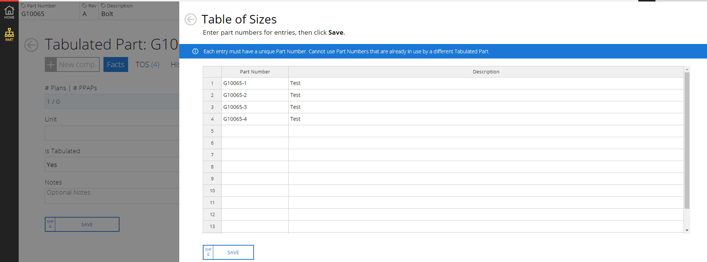Click scrollbar down arrow of the table
The width and height of the screenshot is (707, 262).
[x=687, y=230]
